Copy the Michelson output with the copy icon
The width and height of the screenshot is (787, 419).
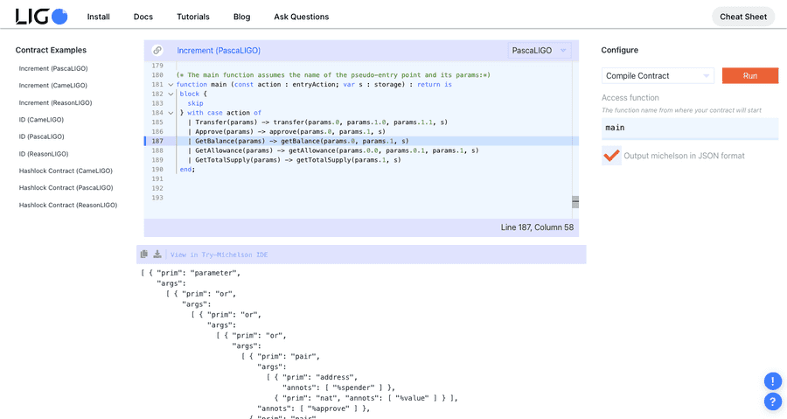144,255
